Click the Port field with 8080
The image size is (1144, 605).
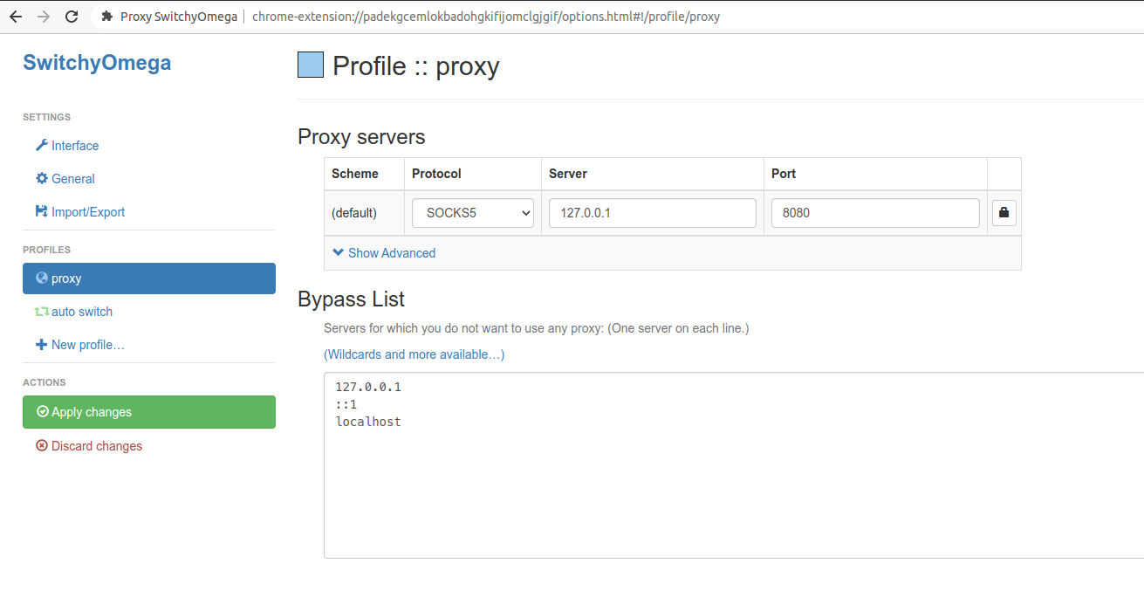coord(875,213)
